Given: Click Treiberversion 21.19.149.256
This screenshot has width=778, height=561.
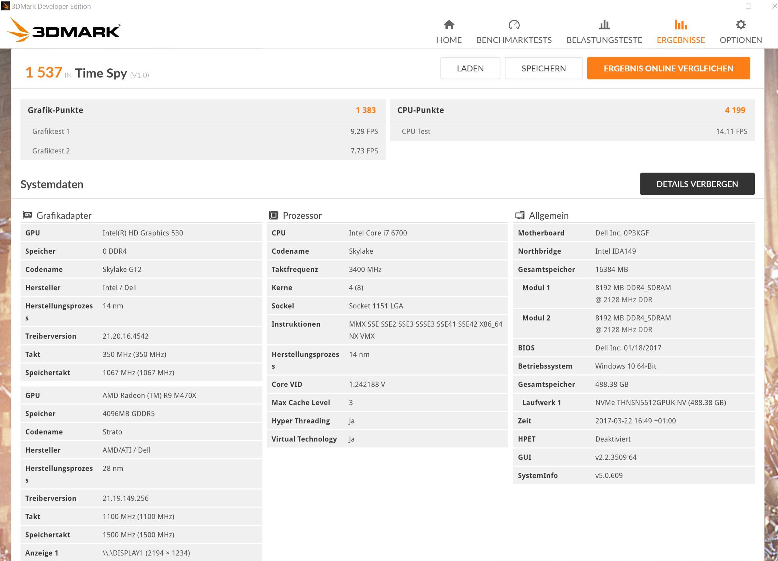Looking at the screenshot, I should 126,498.
